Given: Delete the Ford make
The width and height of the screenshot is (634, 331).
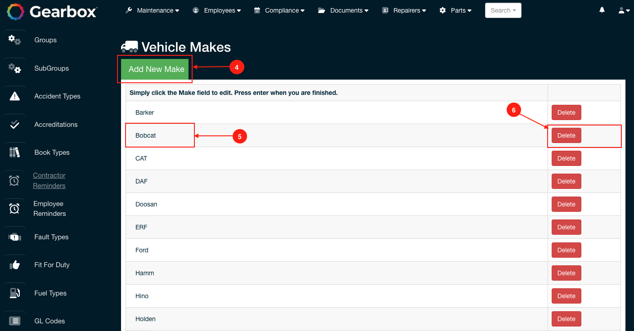Looking at the screenshot, I should coord(567,250).
